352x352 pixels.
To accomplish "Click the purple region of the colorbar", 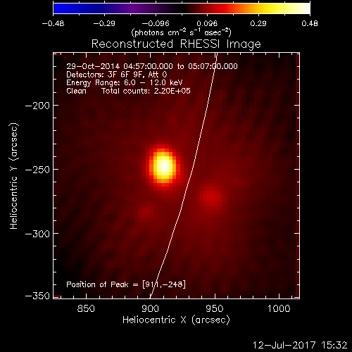I will (136, 8).
